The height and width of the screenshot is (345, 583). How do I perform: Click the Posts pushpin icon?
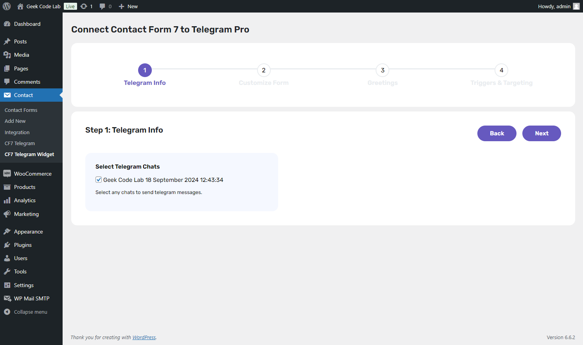pos(7,41)
